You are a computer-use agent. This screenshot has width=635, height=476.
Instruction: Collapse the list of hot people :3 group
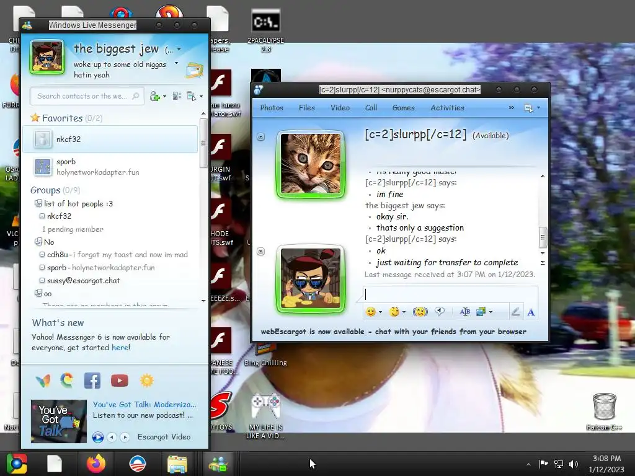38,203
